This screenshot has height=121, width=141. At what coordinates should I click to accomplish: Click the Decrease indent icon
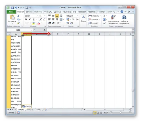pyautogui.click(x=49, y=23)
